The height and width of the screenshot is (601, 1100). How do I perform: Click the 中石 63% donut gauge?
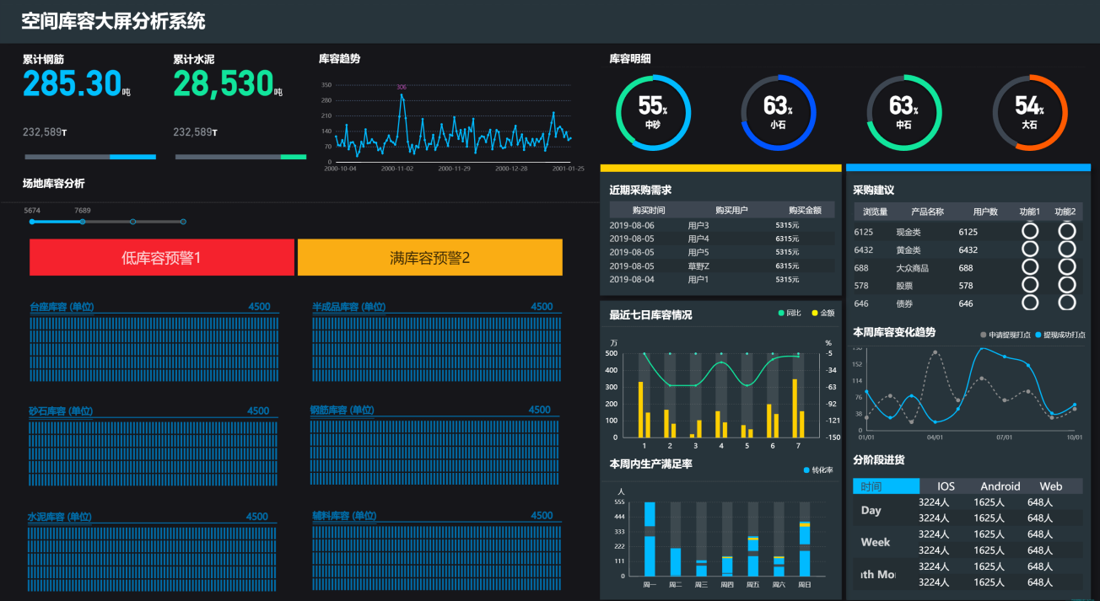coord(903,112)
